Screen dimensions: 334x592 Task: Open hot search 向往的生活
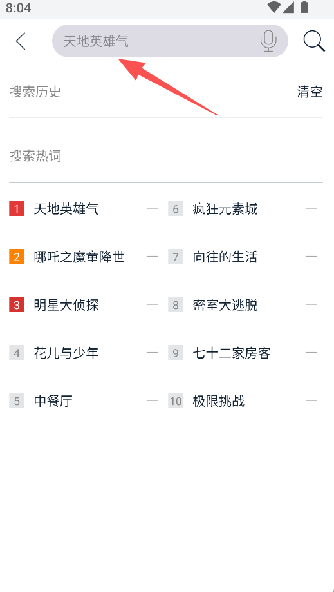pyautogui.click(x=225, y=257)
